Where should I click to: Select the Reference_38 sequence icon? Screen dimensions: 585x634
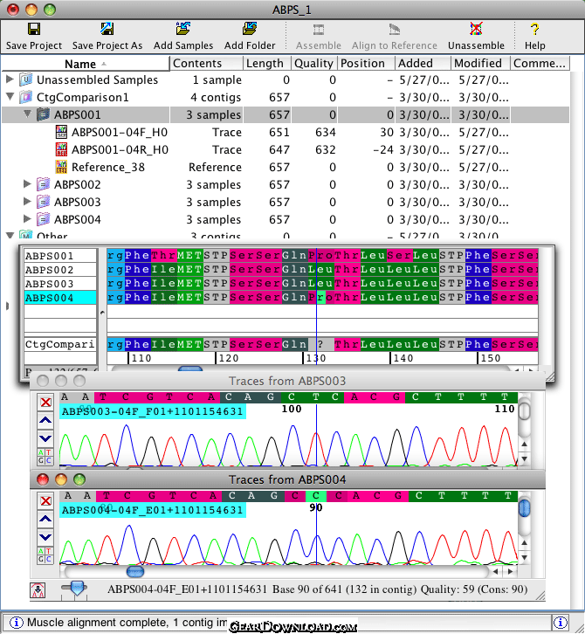coord(61,167)
